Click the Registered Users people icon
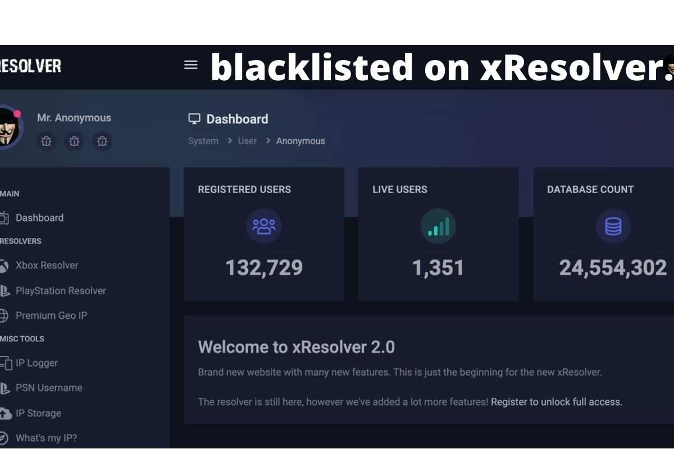Image resolution: width=674 pixels, height=449 pixels. [264, 226]
